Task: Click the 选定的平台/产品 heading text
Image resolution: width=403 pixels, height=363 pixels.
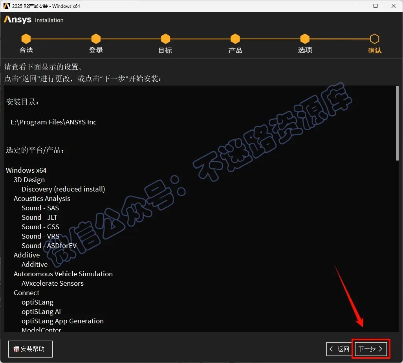Action: click(x=35, y=150)
